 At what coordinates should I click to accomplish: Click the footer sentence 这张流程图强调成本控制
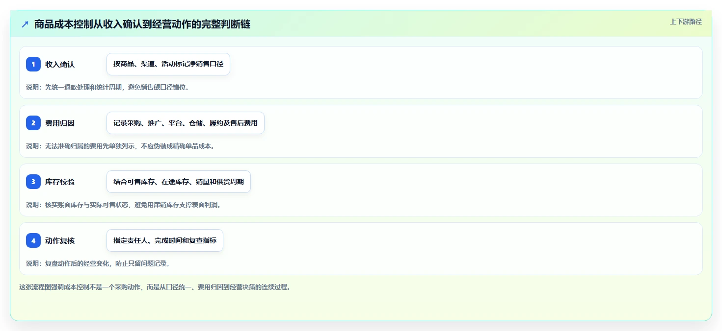(155, 287)
